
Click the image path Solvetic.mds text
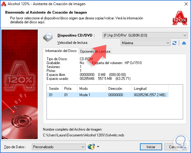[84, 135]
